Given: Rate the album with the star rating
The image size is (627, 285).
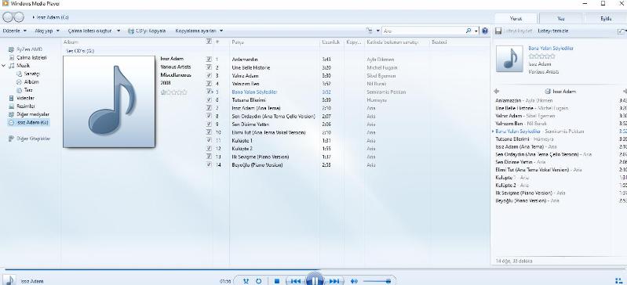Looking at the screenshot, I should (173, 92).
